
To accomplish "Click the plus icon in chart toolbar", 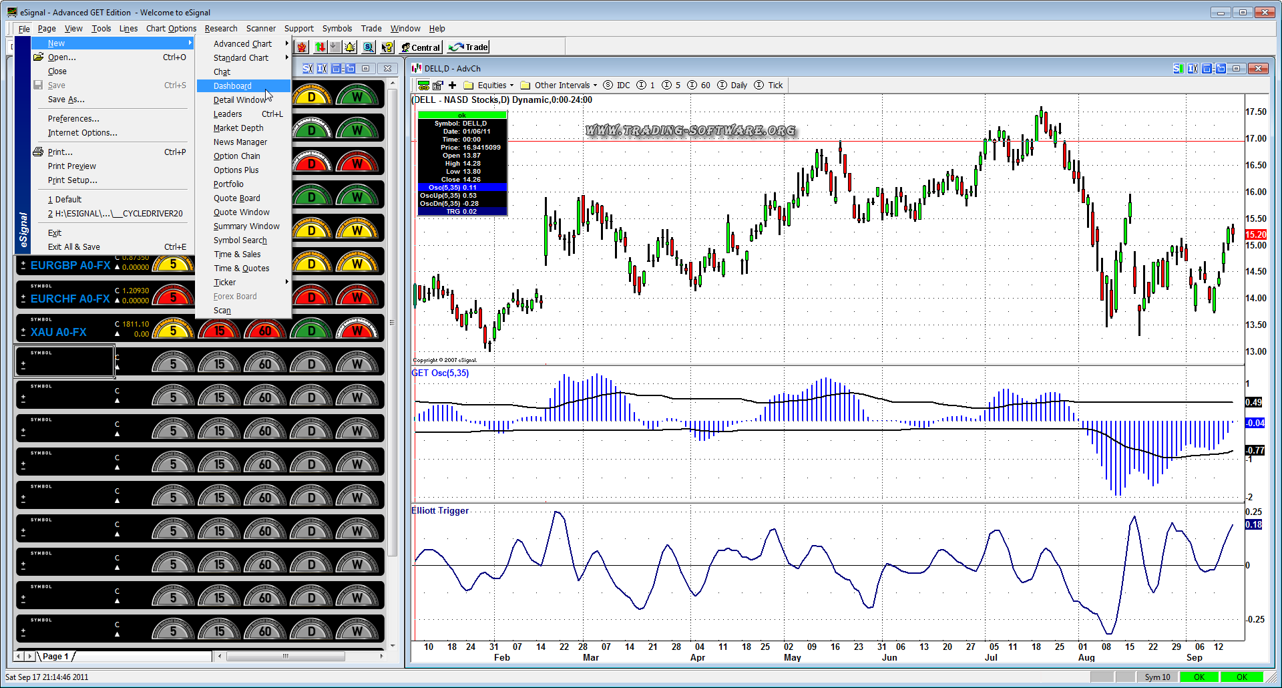I will coord(452,85).
